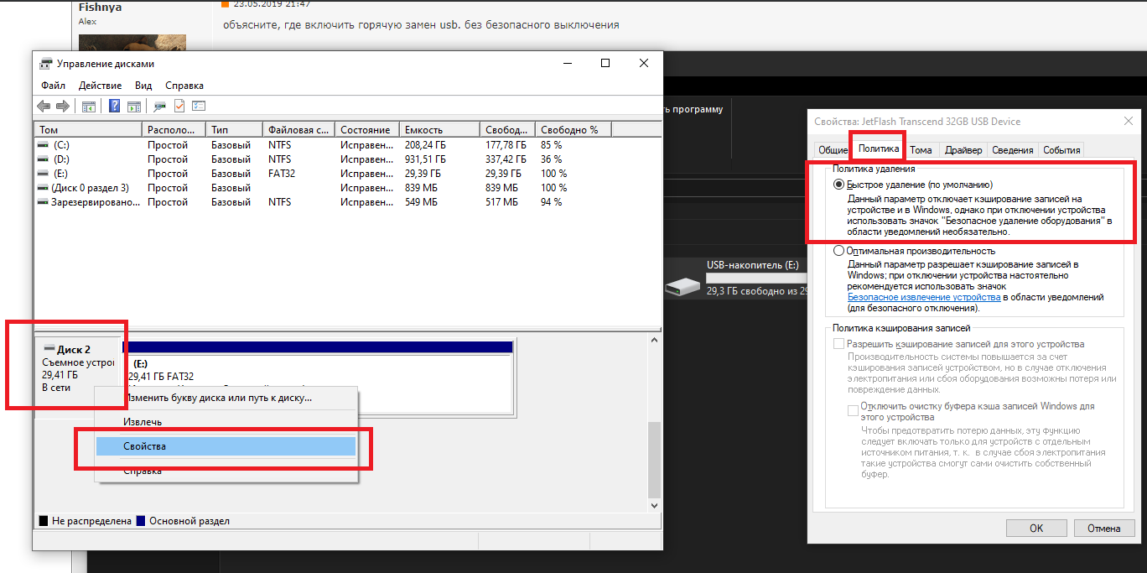This screenshot has width=1147, height=573.
Task: Select the quick removal radio button
Action: 839,185
